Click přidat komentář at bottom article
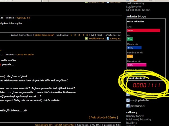 point(65,125)
